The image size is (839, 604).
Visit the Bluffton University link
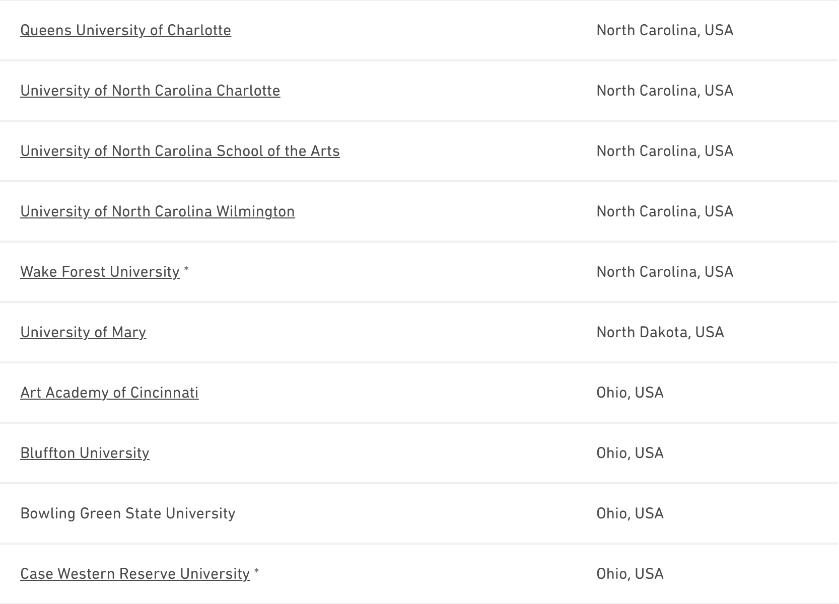tap(85, 453)
